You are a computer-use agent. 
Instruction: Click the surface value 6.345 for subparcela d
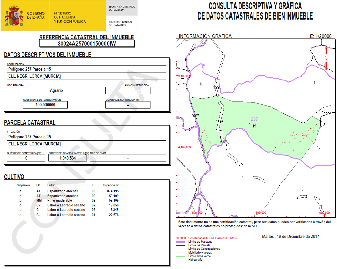tap(115, 210)
